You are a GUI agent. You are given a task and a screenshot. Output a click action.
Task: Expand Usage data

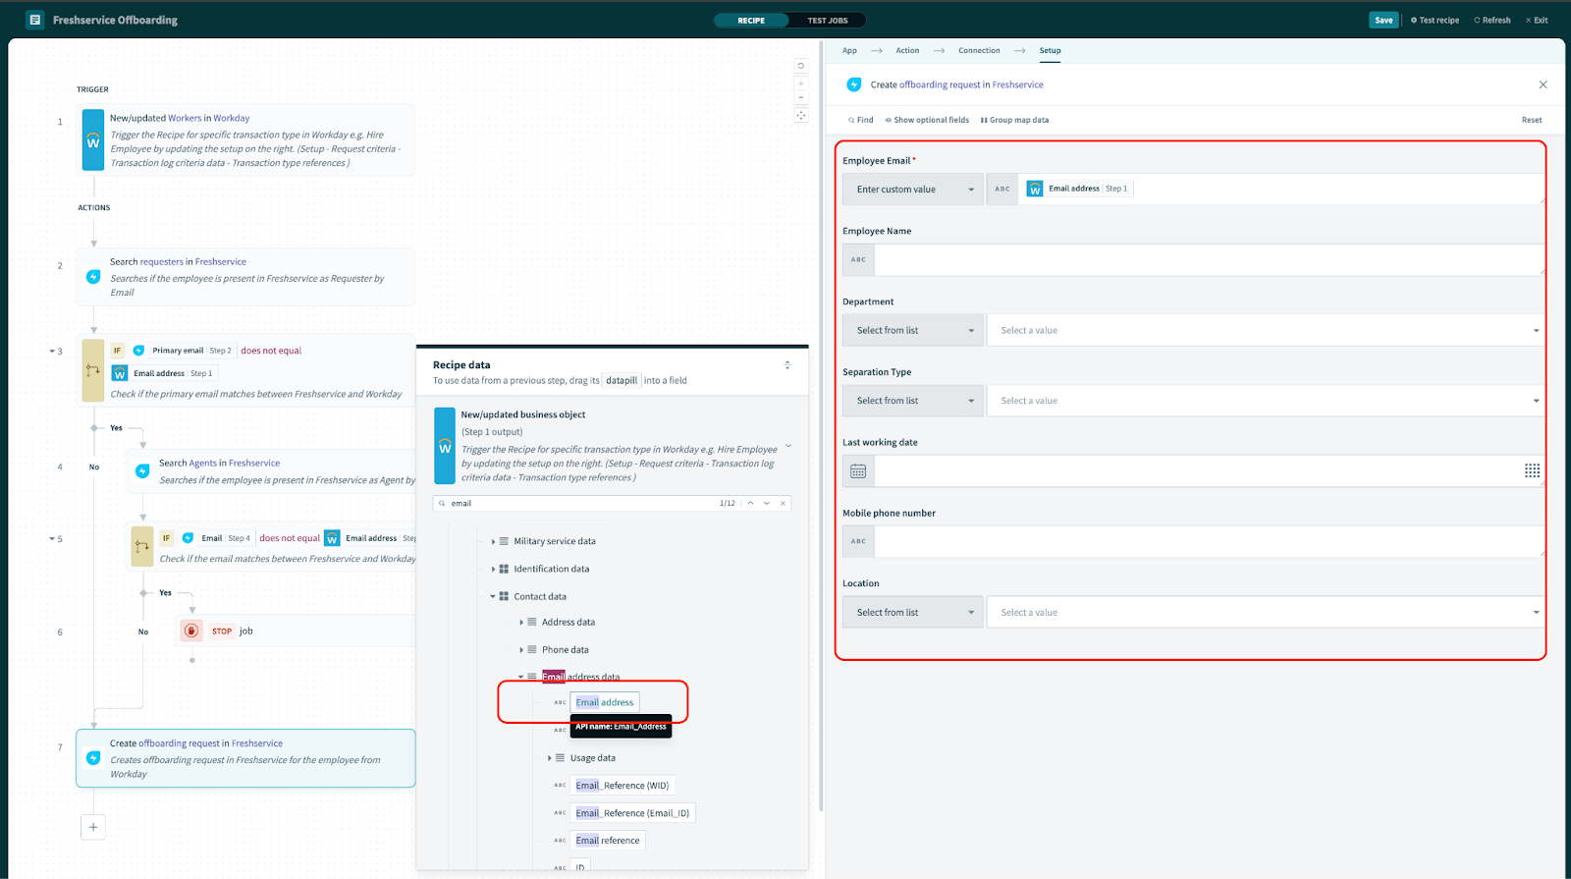[550, 758]
